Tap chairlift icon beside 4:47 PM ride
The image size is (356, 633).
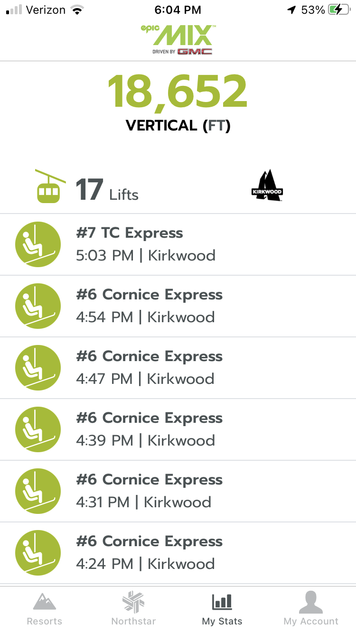click(38, 368)
